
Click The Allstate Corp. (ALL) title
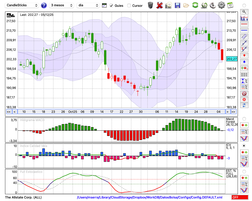23,197
